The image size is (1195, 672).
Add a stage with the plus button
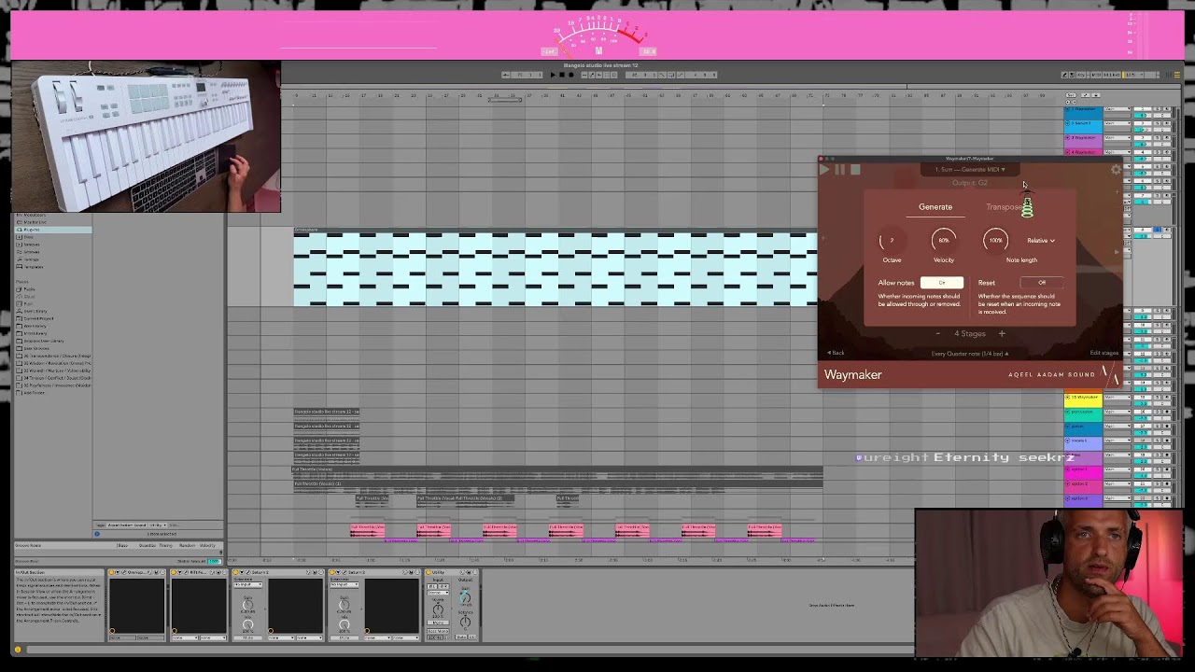(x=1002, y=334)
